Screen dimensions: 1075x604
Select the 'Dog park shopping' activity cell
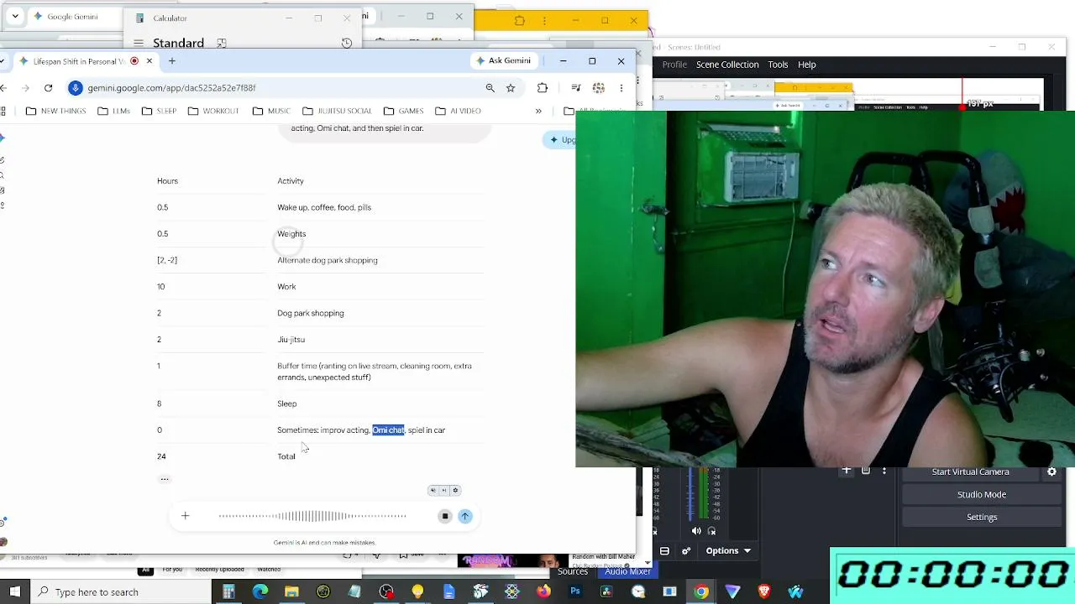[311, 313]
